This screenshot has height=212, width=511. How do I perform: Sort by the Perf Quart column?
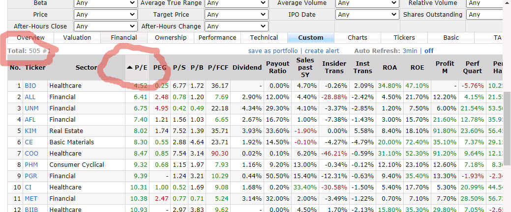tap(472, 67)
